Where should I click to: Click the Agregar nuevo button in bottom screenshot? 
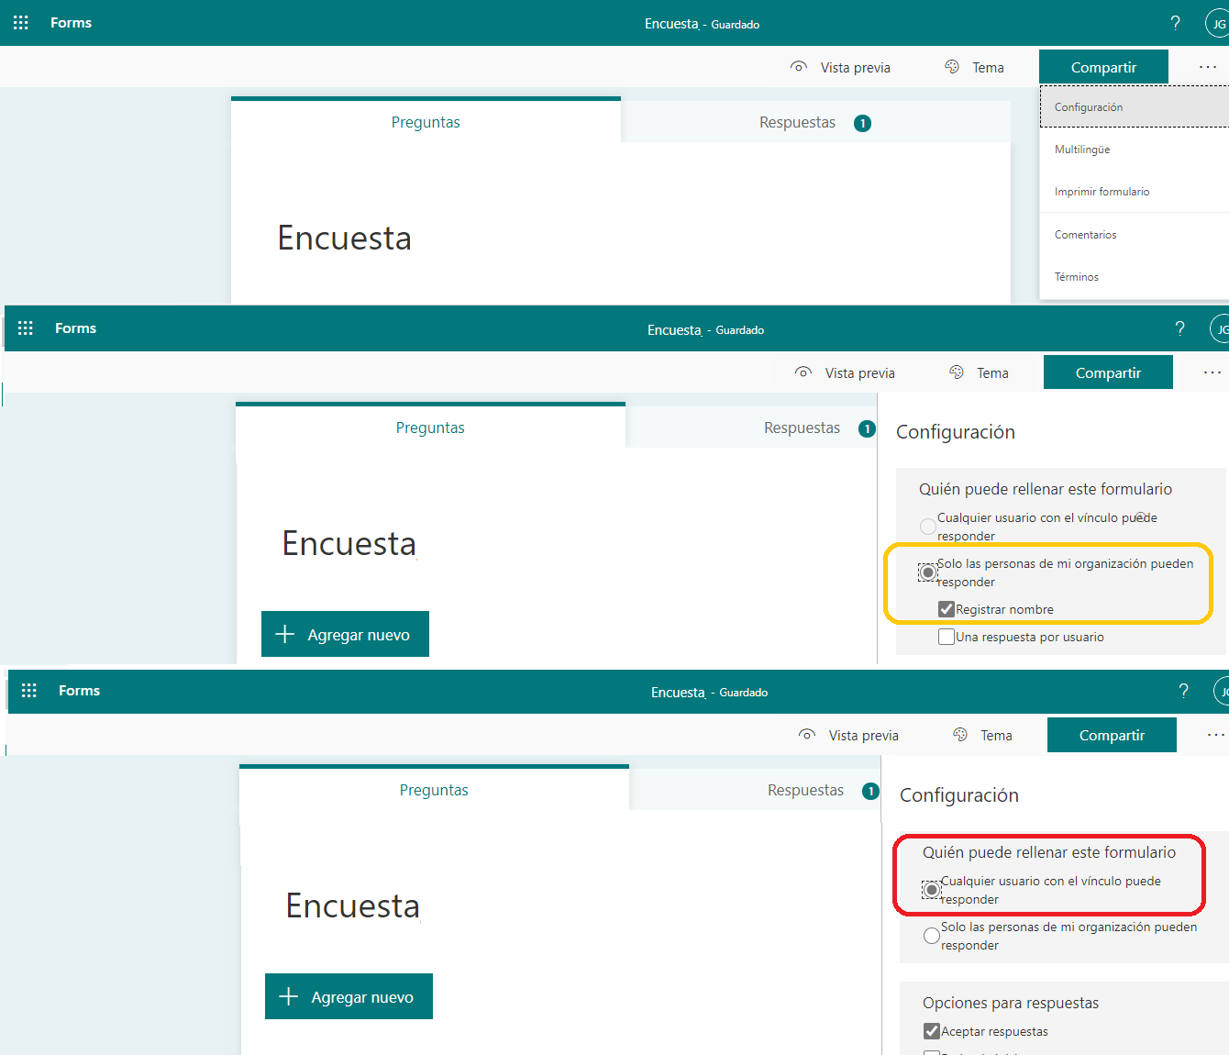(349, 996)
